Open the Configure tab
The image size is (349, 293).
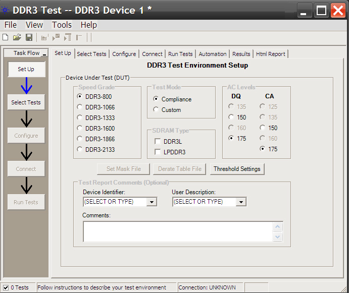[124, 54]
